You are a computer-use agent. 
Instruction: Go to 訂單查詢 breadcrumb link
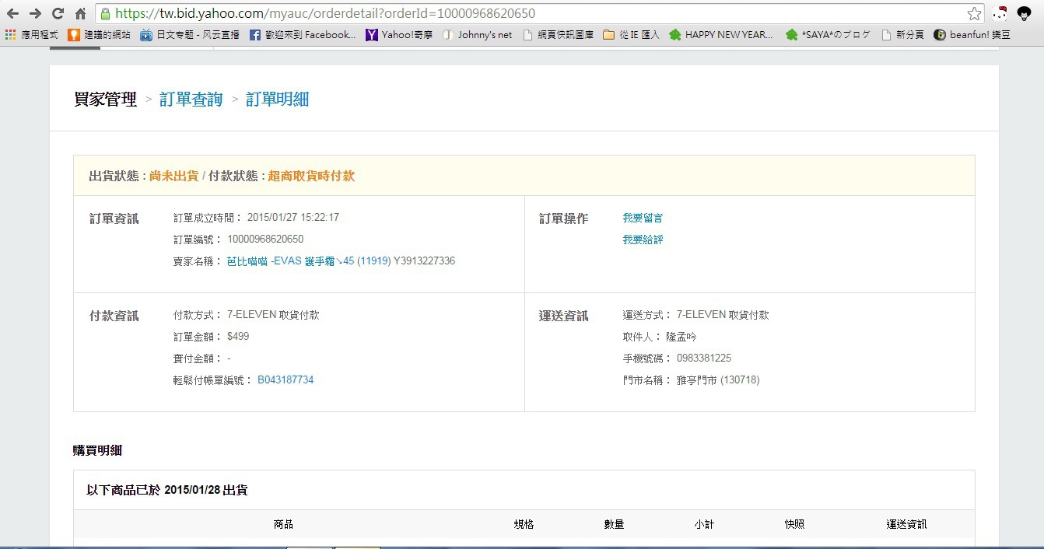(x=191, y=100)
